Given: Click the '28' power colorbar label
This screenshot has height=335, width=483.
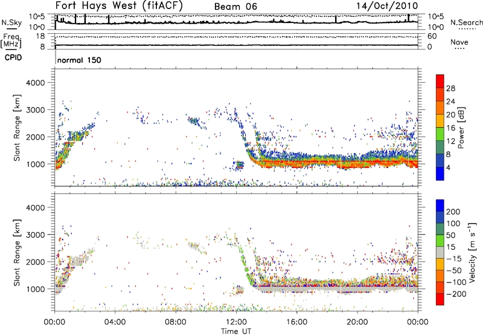Looking at the screenshot, I should [x=450, y=88].
